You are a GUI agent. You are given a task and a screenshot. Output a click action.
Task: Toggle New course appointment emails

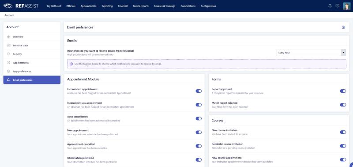343,159
